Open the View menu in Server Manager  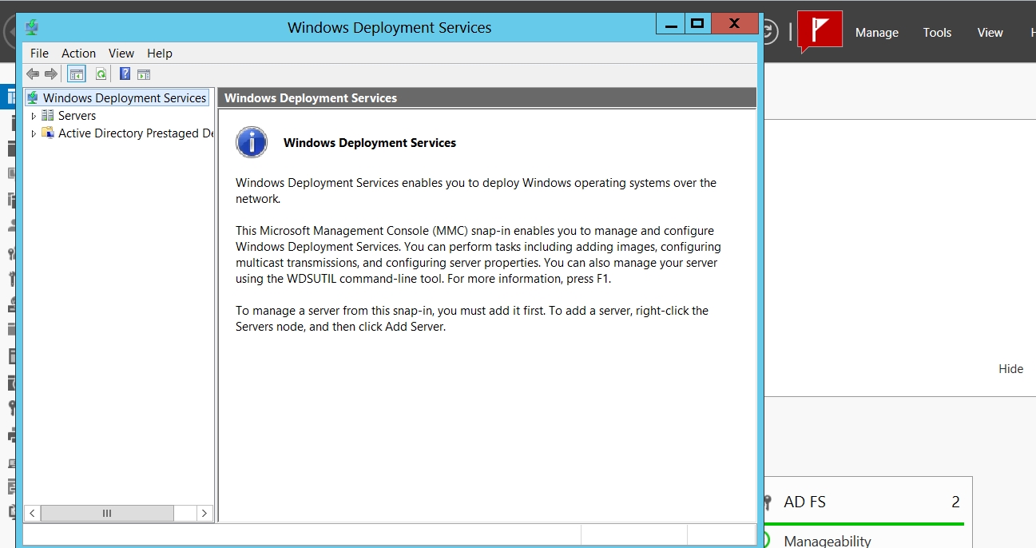(990, 33)
